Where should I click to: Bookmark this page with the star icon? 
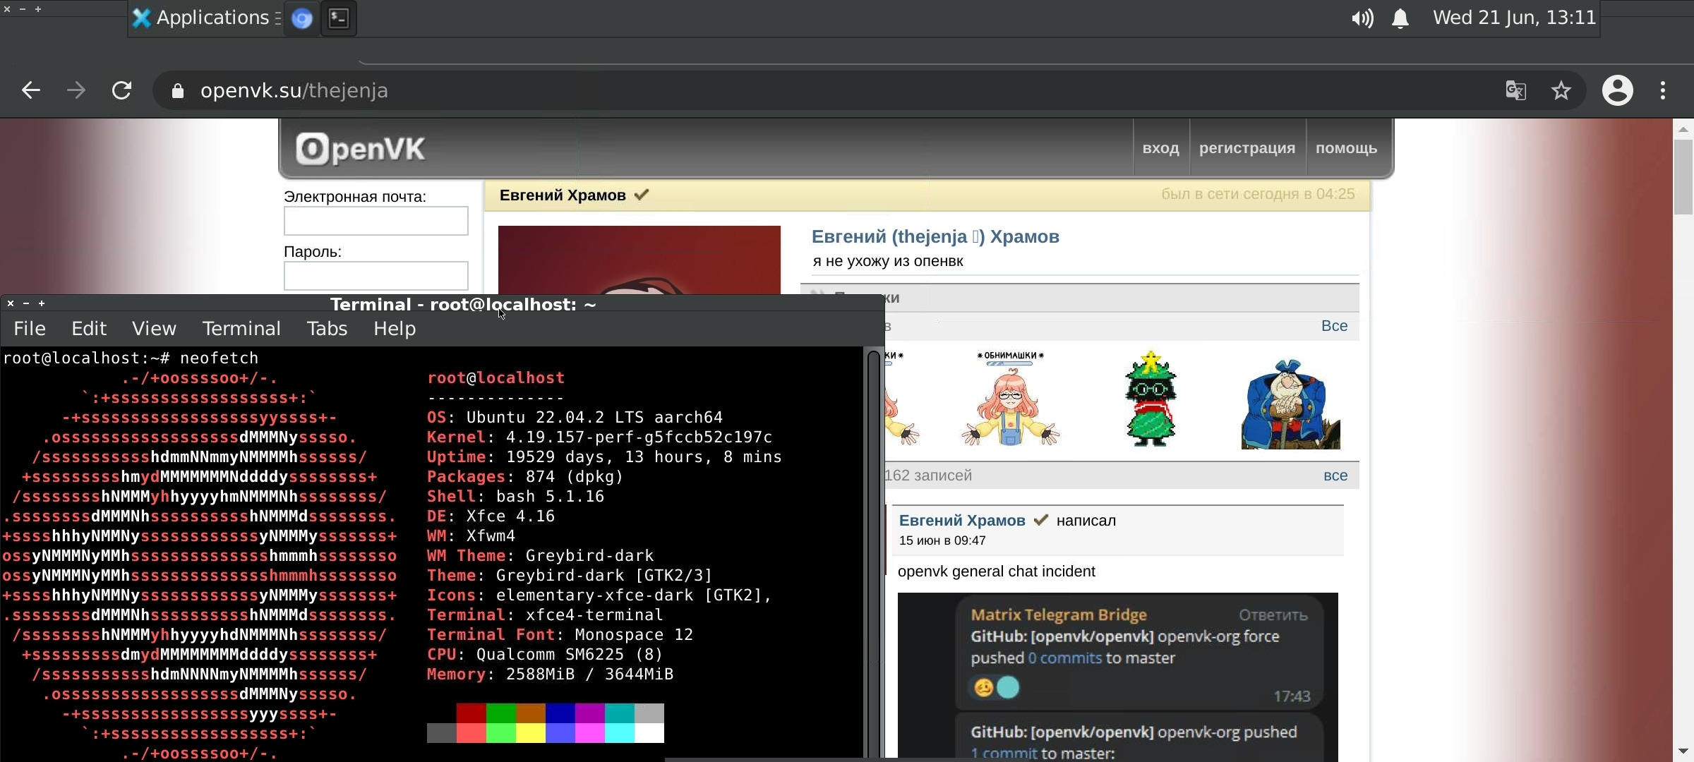click(1561, 90)
